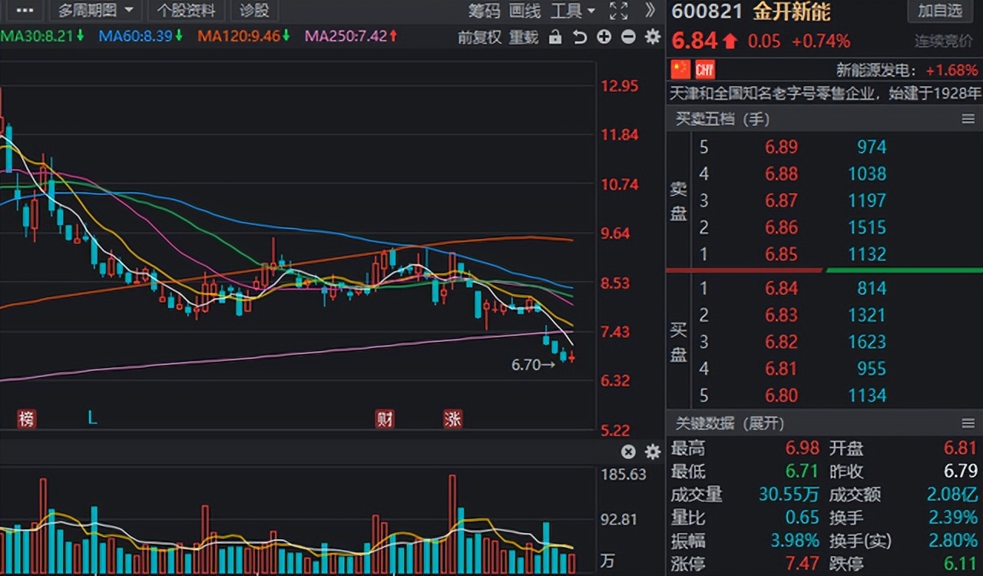Toggle 前复权 price adjustment
This screenshot has height=576, width=983.
480,37
